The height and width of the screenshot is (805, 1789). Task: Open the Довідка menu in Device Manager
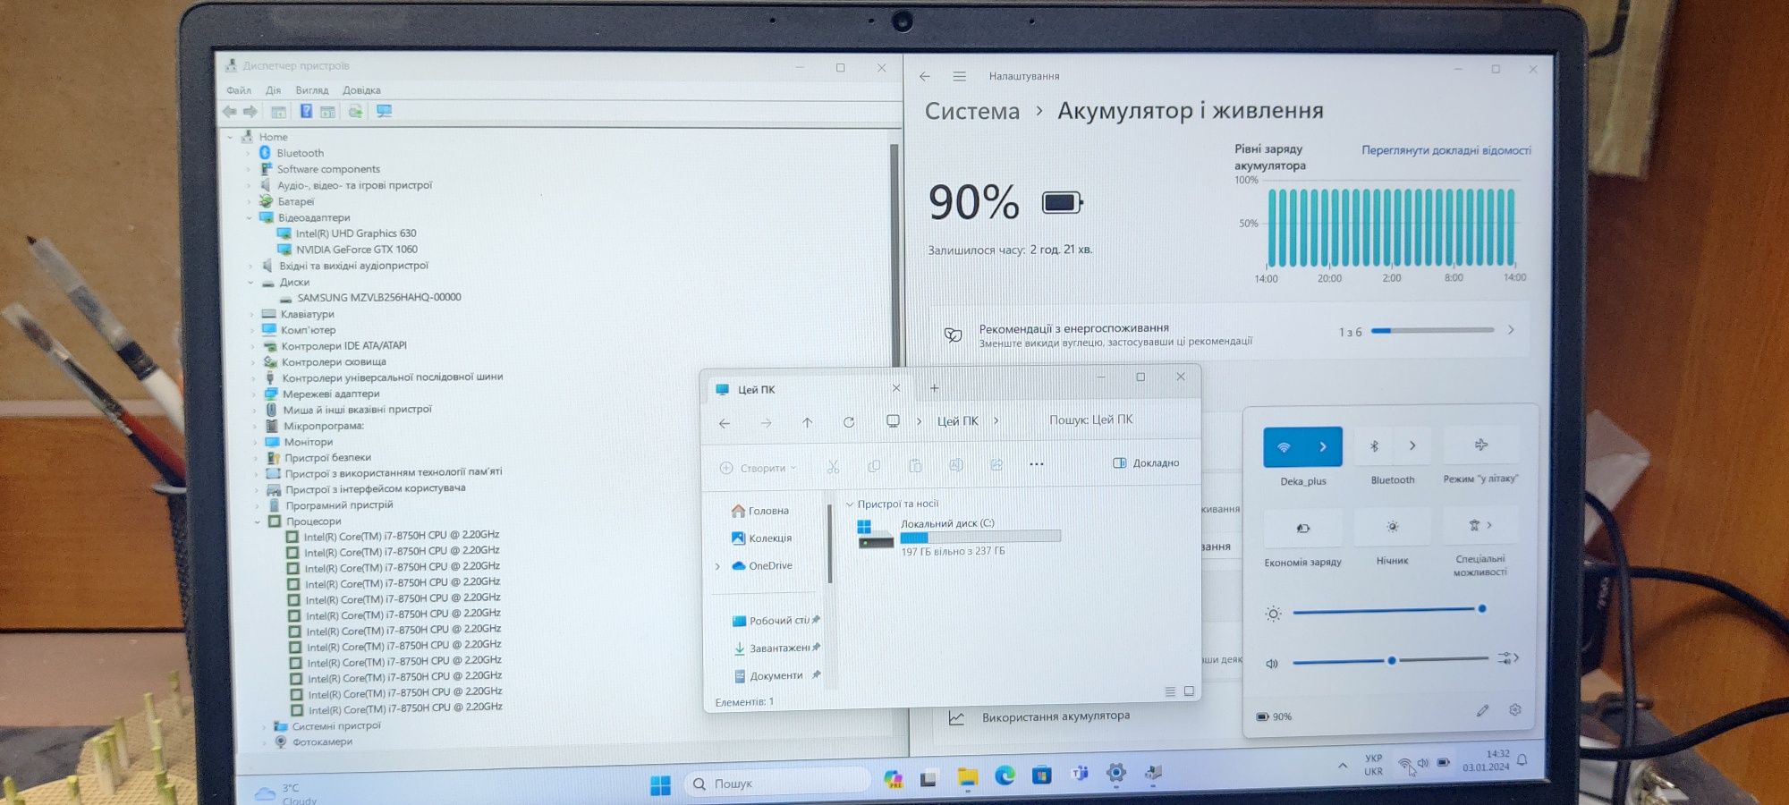point(361,90)
